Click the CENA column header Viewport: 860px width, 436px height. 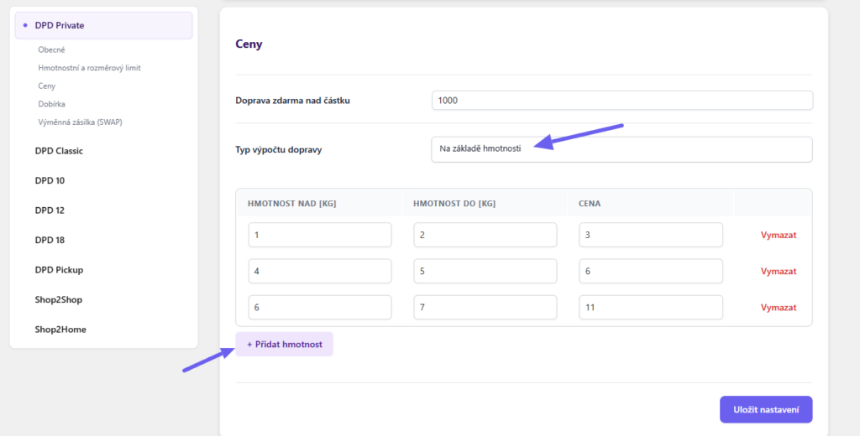click(x=590, y=204)
